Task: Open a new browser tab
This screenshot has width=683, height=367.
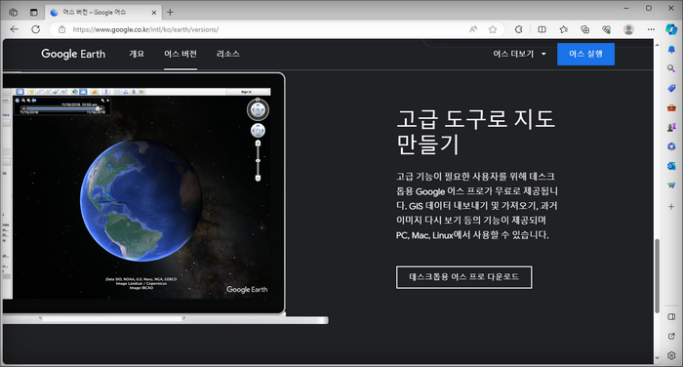Action: (x=171, y=13)
